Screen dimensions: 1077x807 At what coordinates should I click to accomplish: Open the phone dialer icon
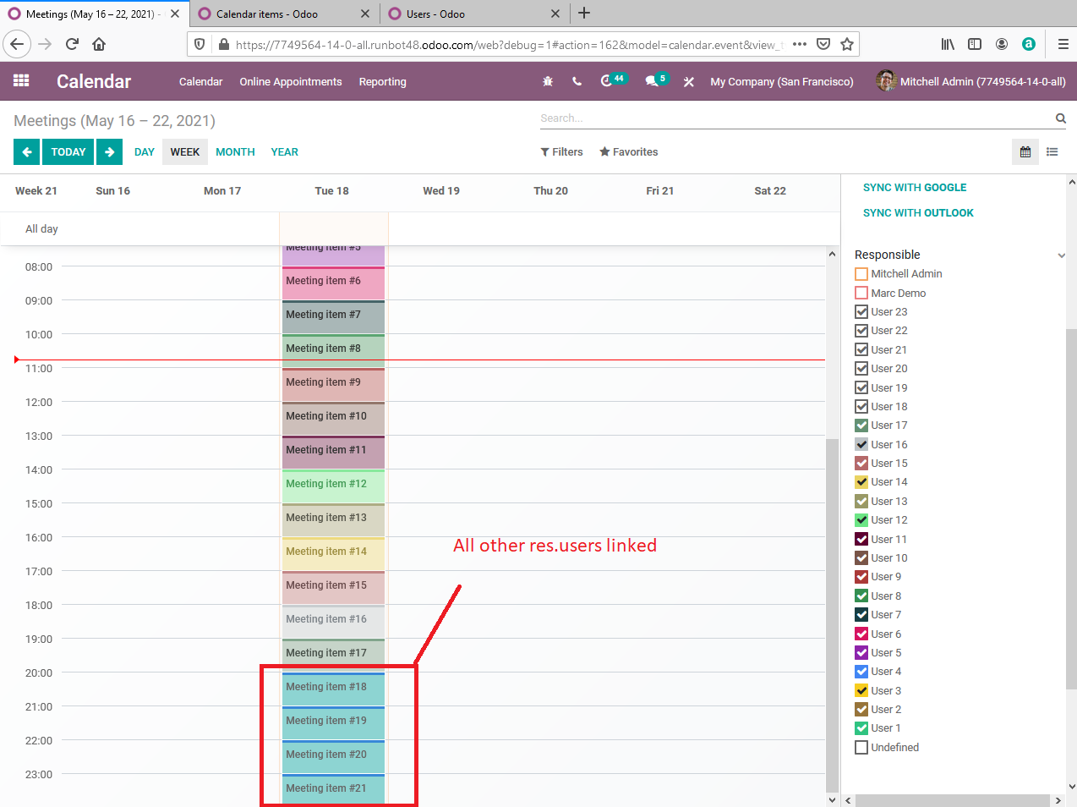click(577, 81)
